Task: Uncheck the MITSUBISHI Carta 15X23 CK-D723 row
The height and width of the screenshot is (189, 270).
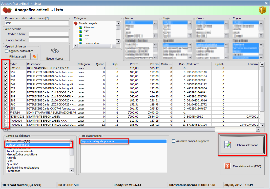Action: pyautogui.click(x=6, y=104)
